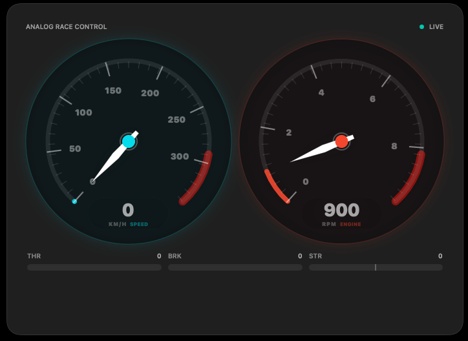The width and height of the screenshot is (468, 341).
Task: Click the 8 mark on tachometer
Action: tap(394, 146)
